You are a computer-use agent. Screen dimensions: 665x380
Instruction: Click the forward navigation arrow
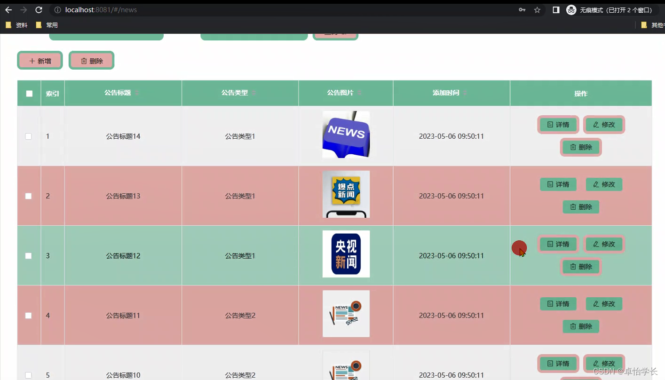tap(24, 10)
